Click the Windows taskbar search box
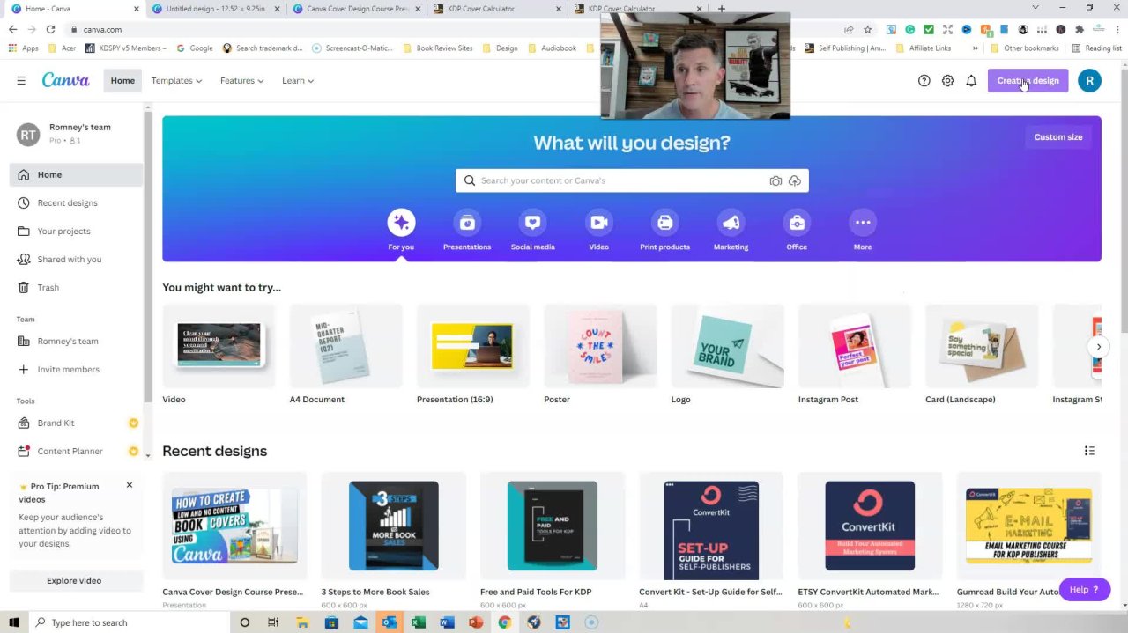Viewport: 1128px width, 633px height. click(x=128, y=622)
